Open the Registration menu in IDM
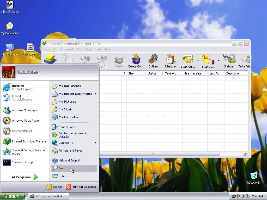The height and width of the screenshot is (200, 267). pyautogui.click(x=102, y=49)
